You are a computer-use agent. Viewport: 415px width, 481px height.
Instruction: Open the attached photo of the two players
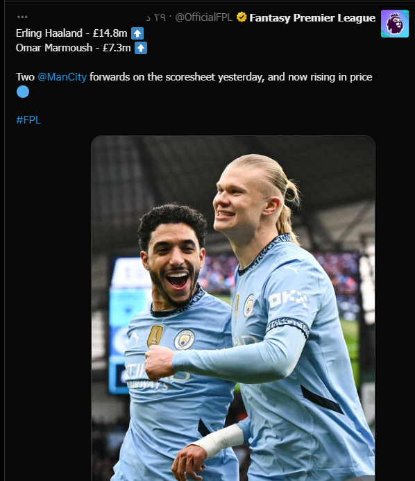[x=233, y=308]
